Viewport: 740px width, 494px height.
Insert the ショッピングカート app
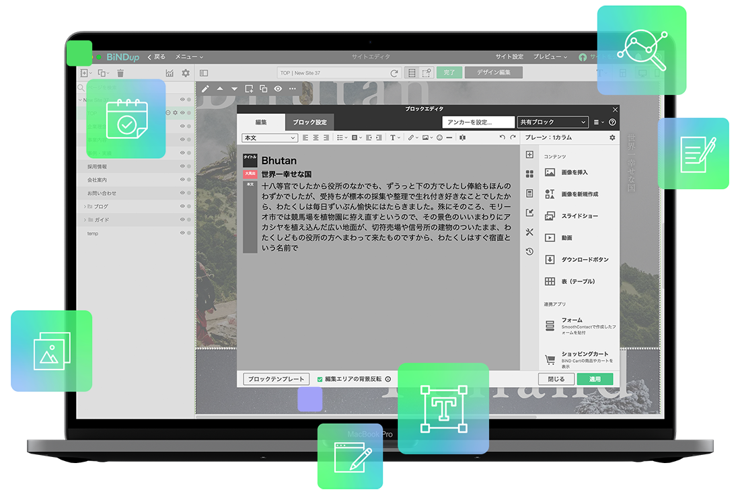[x=579, y=359]
